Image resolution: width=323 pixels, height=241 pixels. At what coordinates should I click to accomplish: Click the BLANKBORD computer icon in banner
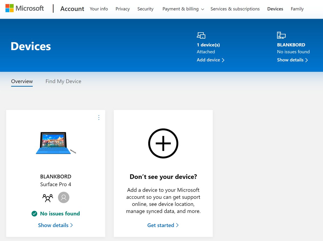(281, 35)
